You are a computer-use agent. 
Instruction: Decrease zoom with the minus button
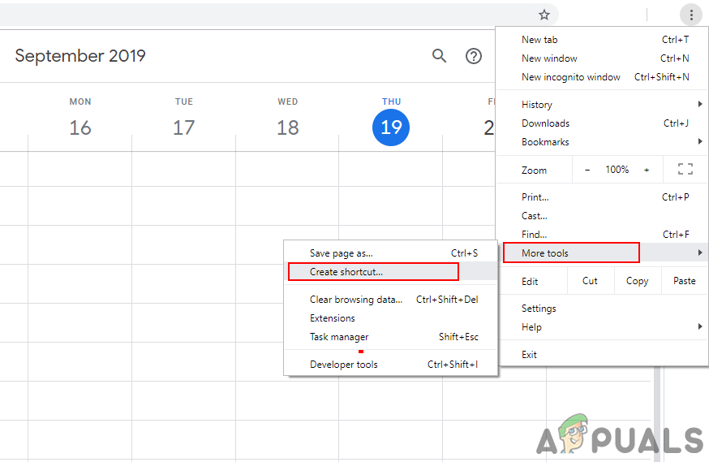587,170
